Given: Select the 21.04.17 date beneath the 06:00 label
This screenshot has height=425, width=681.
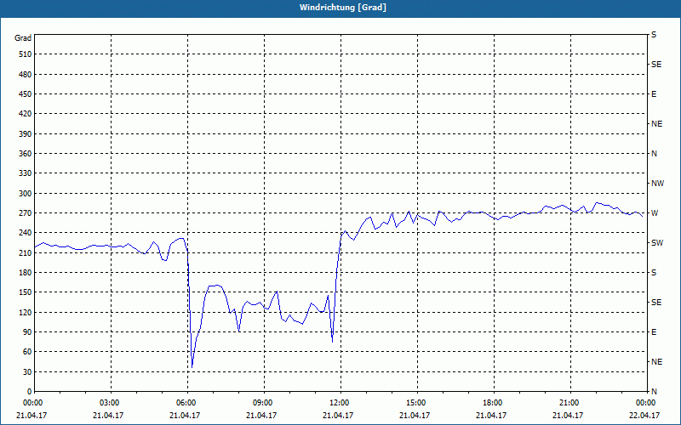Looking at the screenshot, I should 185,415.
